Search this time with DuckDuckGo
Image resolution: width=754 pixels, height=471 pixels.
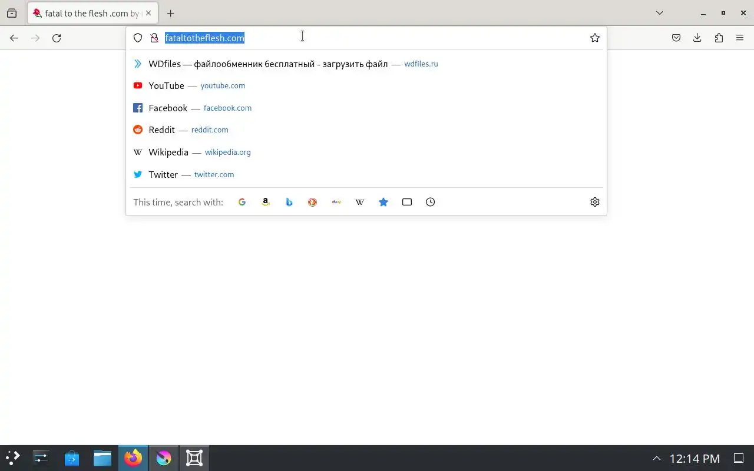tap(313, 202)
